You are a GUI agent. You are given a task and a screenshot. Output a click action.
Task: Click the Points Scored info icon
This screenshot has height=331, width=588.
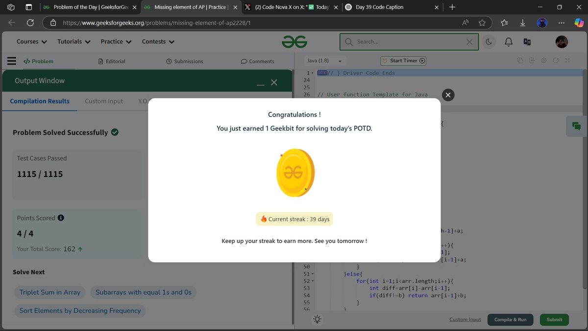pos(61,218)
